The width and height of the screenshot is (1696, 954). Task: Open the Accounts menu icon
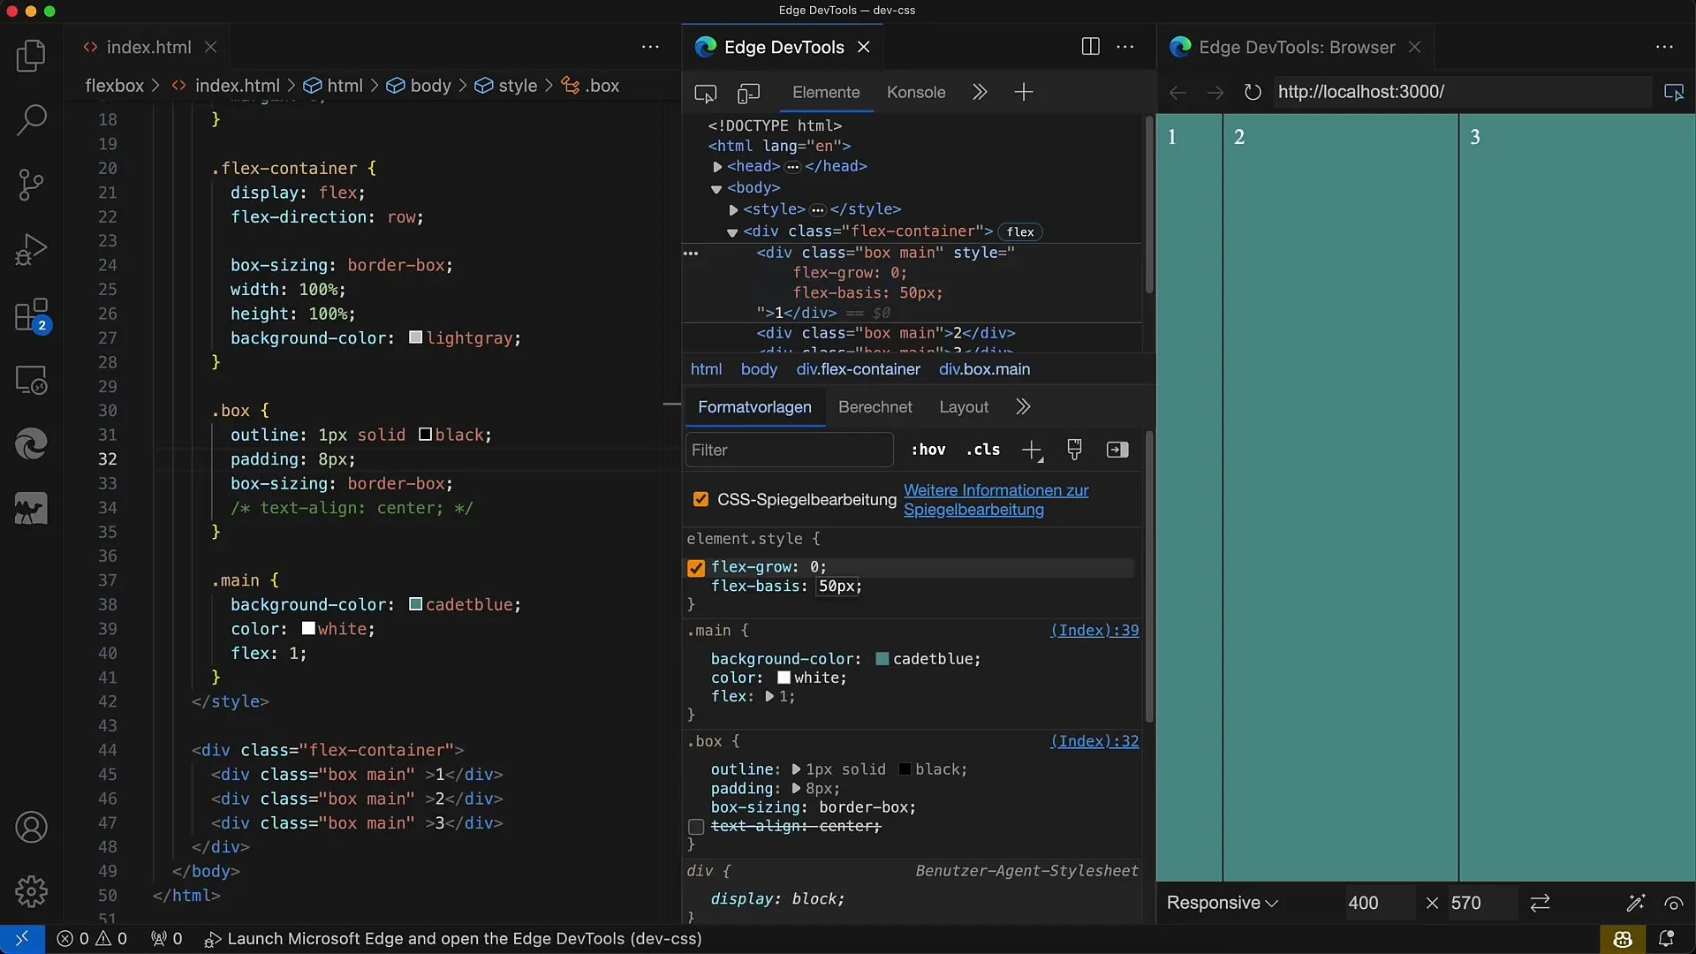(x=32, y=828)
